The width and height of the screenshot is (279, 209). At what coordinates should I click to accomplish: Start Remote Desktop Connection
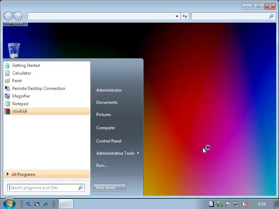click(47, 88)
